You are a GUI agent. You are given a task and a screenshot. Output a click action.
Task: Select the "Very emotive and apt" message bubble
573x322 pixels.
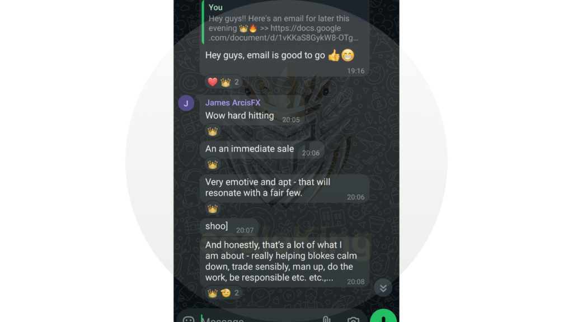[x=284, y=188]
